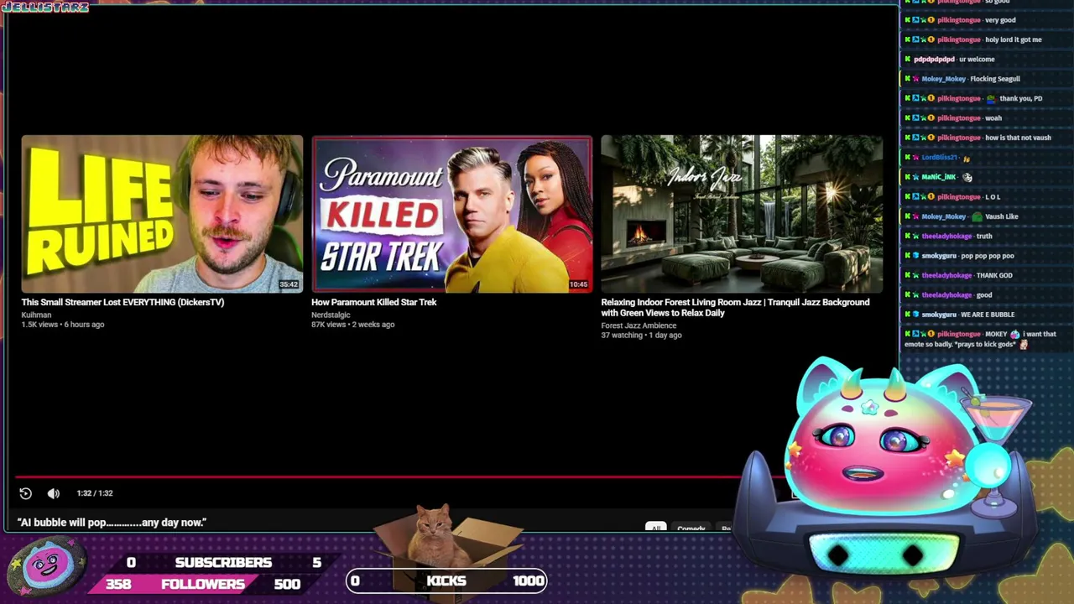This screenshot has height=604, width=1074.
Task: Click the star badge beside LordBliss21
Action: click(x=915, y=158)
